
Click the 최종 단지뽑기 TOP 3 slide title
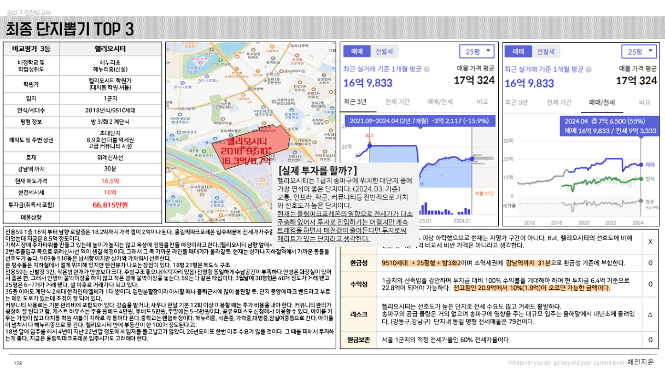pyautogui.click(x=69, y=28)
